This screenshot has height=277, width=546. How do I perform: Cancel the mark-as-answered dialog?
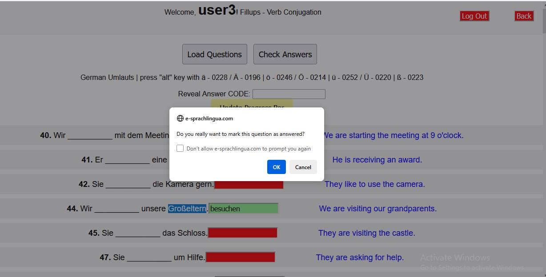pyautogui.click(x=303, y=167)
